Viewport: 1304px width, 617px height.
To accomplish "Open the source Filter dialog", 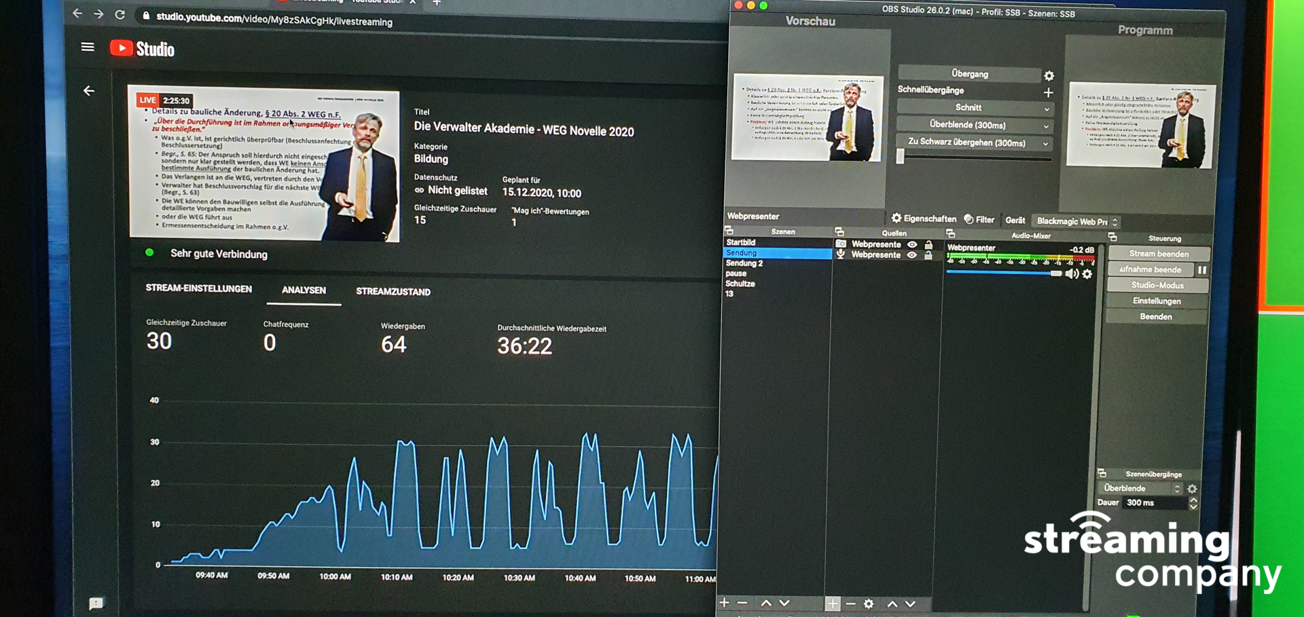I will point(979,219).
